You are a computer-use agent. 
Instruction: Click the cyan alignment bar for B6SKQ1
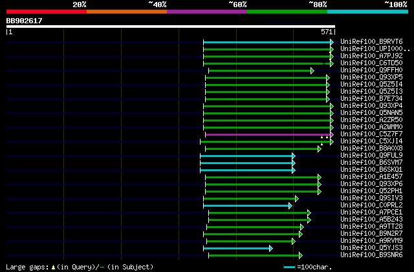click(x=248, y=171)
